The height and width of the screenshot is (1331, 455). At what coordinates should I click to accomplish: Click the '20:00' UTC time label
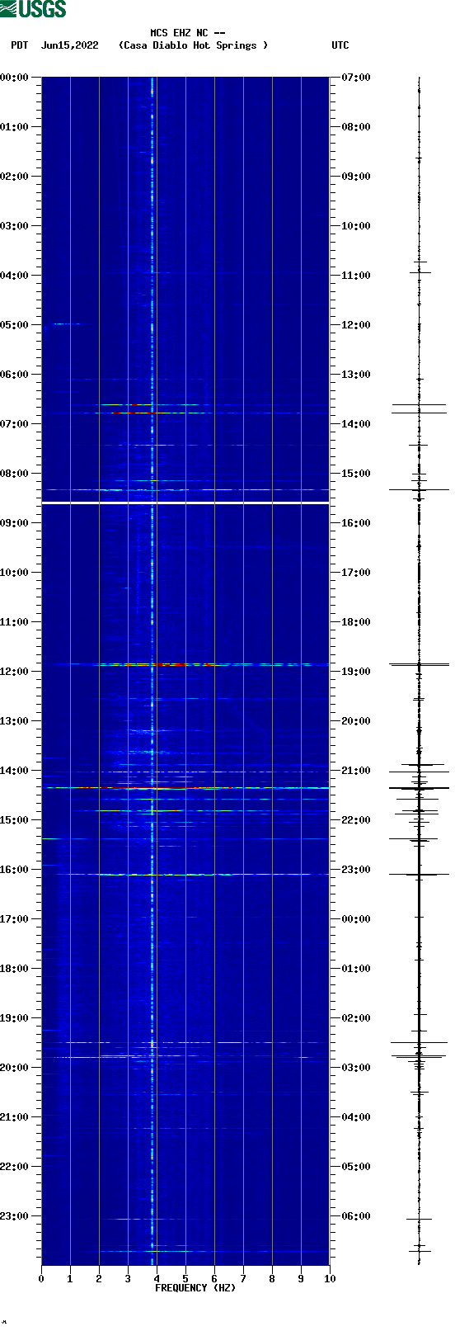click(356, 721)
